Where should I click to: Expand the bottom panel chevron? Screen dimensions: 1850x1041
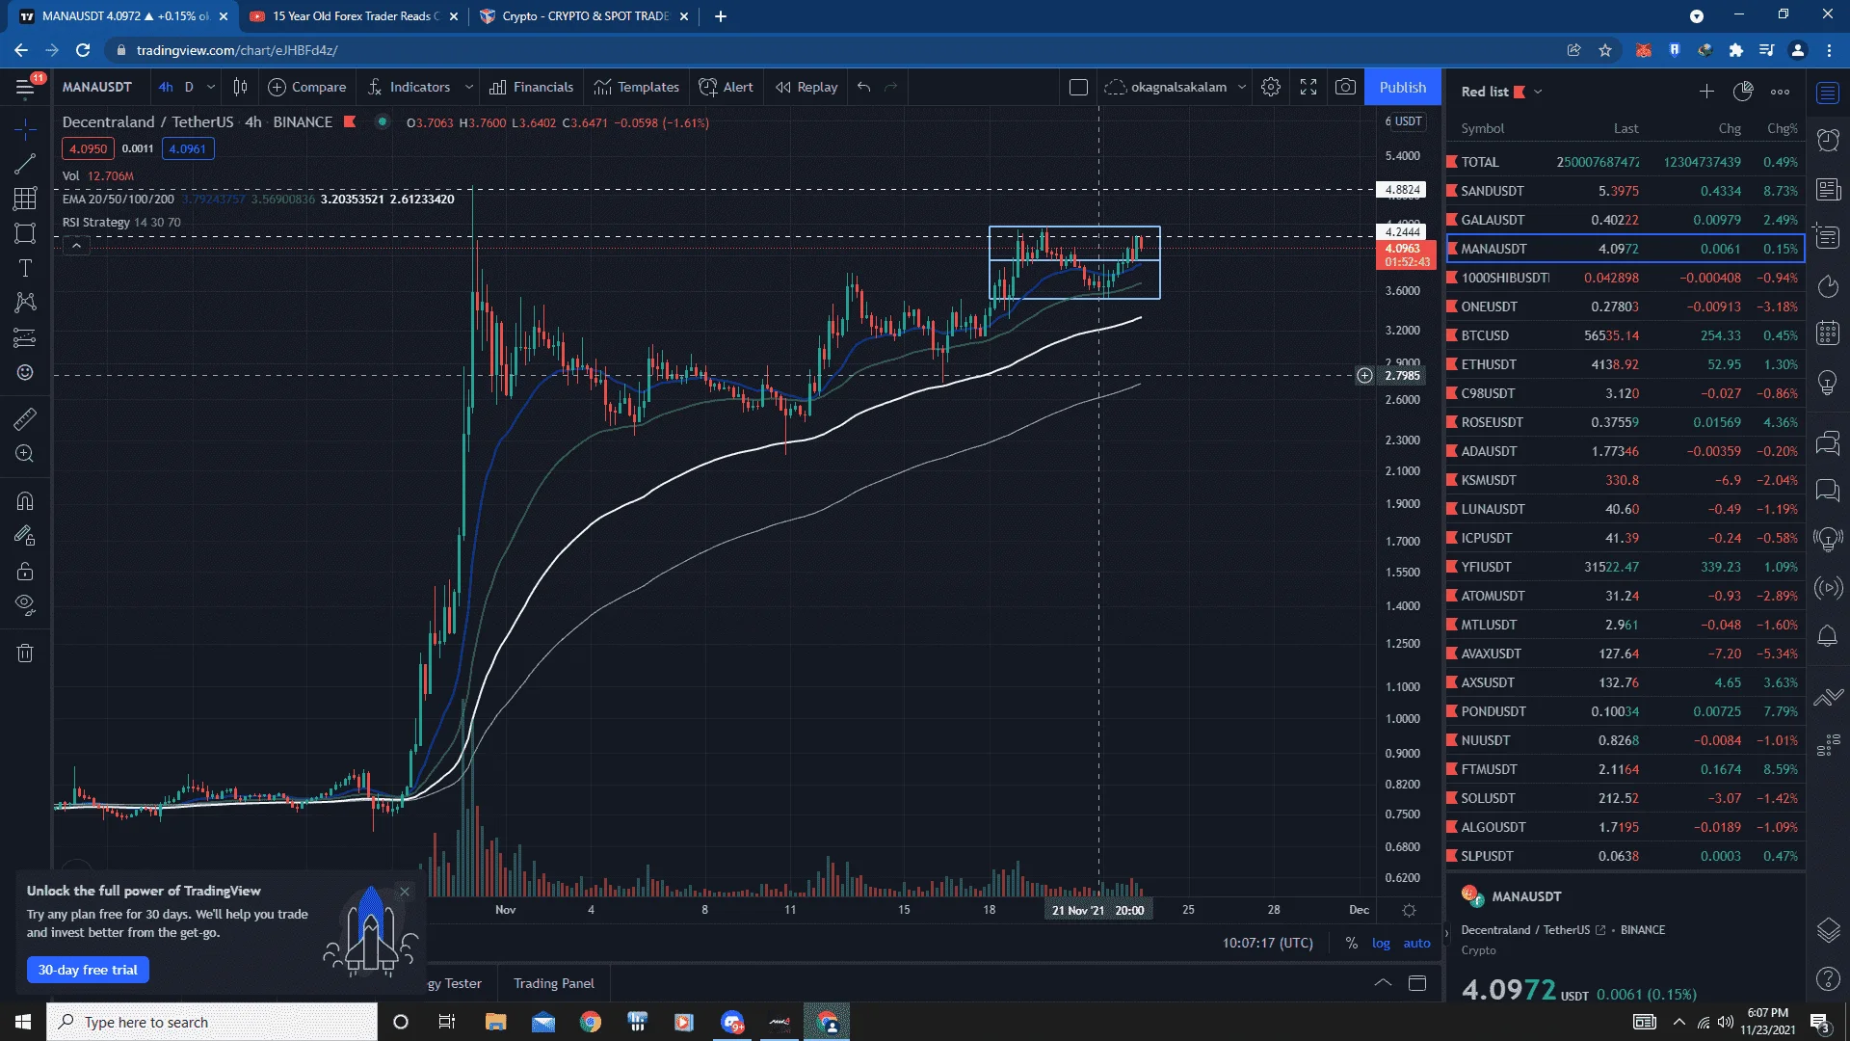click(x=1383, y=983)
